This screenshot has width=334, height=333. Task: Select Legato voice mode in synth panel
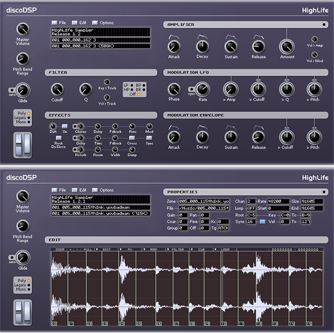[x=29, y=117]
